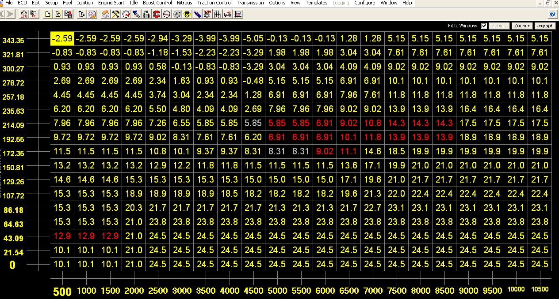The image size is (559, 299).
Task: Open the turbo boost control icon
Action: tap(177, 14)
